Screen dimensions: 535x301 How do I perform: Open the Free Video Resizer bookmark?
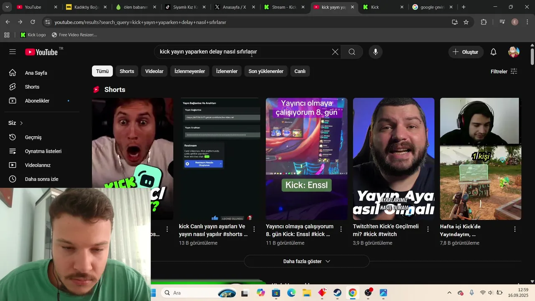click(74, 35)
